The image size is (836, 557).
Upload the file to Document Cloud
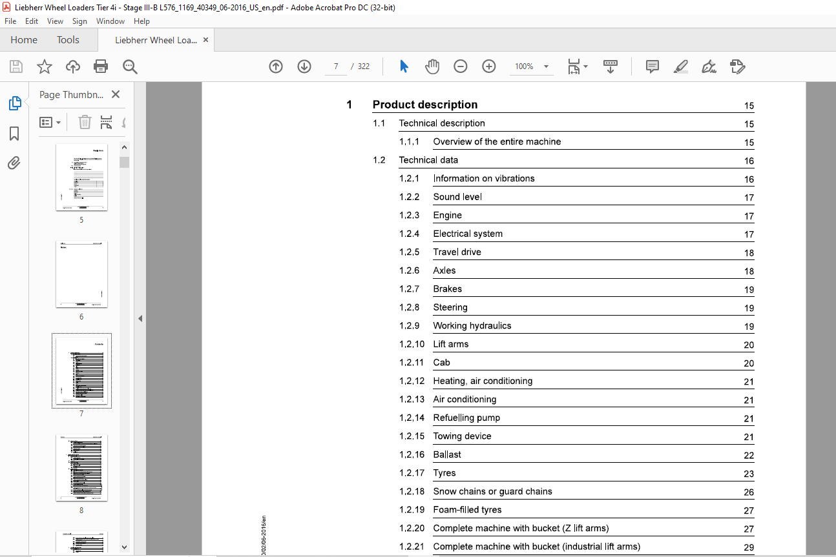pos(73,66)
